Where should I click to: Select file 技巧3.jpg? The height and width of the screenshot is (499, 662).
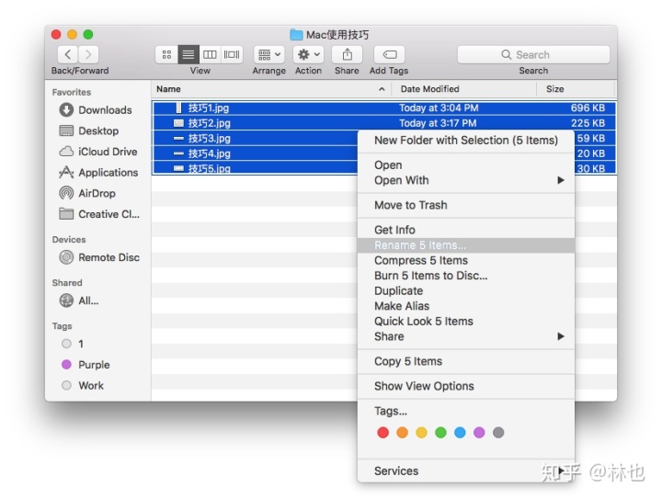pos(256,139)
